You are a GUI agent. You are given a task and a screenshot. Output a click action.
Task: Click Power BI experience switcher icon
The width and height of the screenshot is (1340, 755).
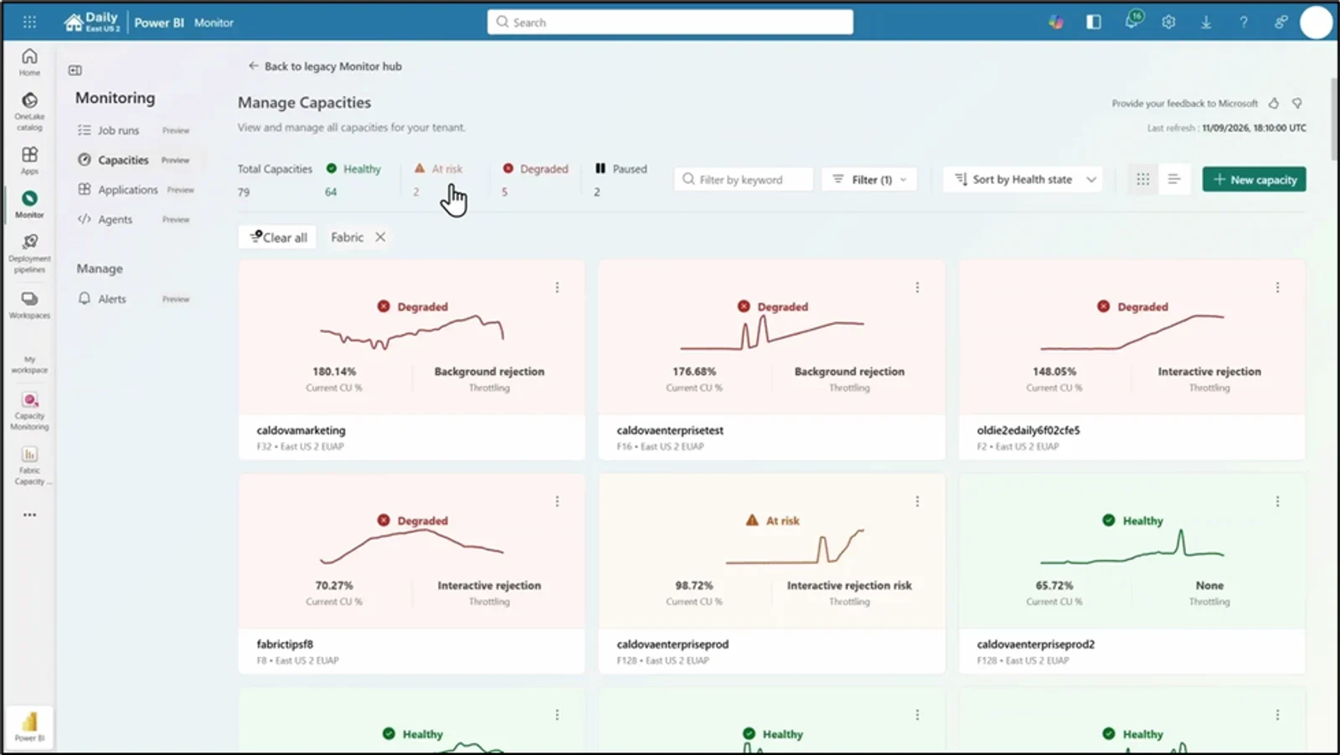(29, 726)
